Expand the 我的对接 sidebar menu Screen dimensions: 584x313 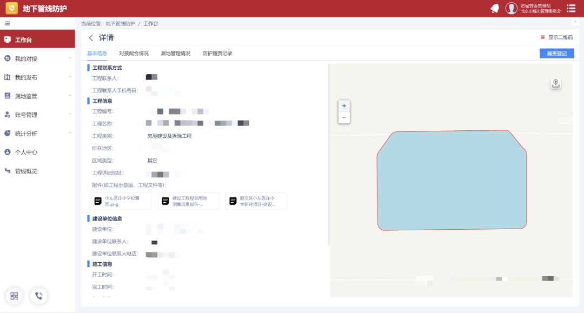click(37, 58)
